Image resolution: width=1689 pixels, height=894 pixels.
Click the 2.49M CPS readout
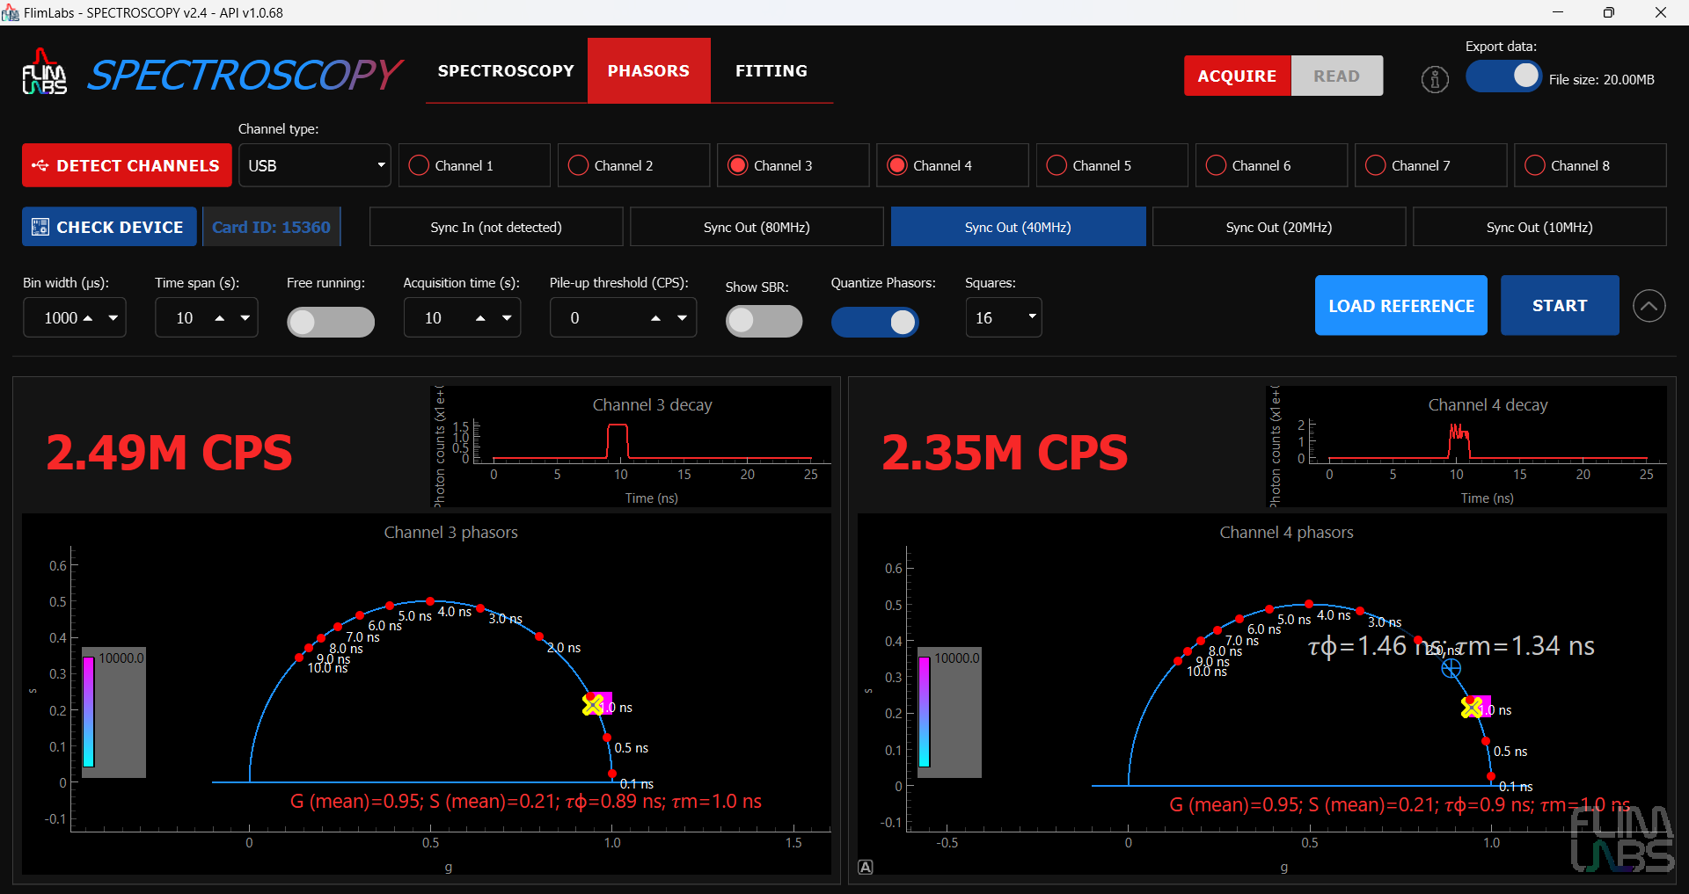(x=169, y=453)
